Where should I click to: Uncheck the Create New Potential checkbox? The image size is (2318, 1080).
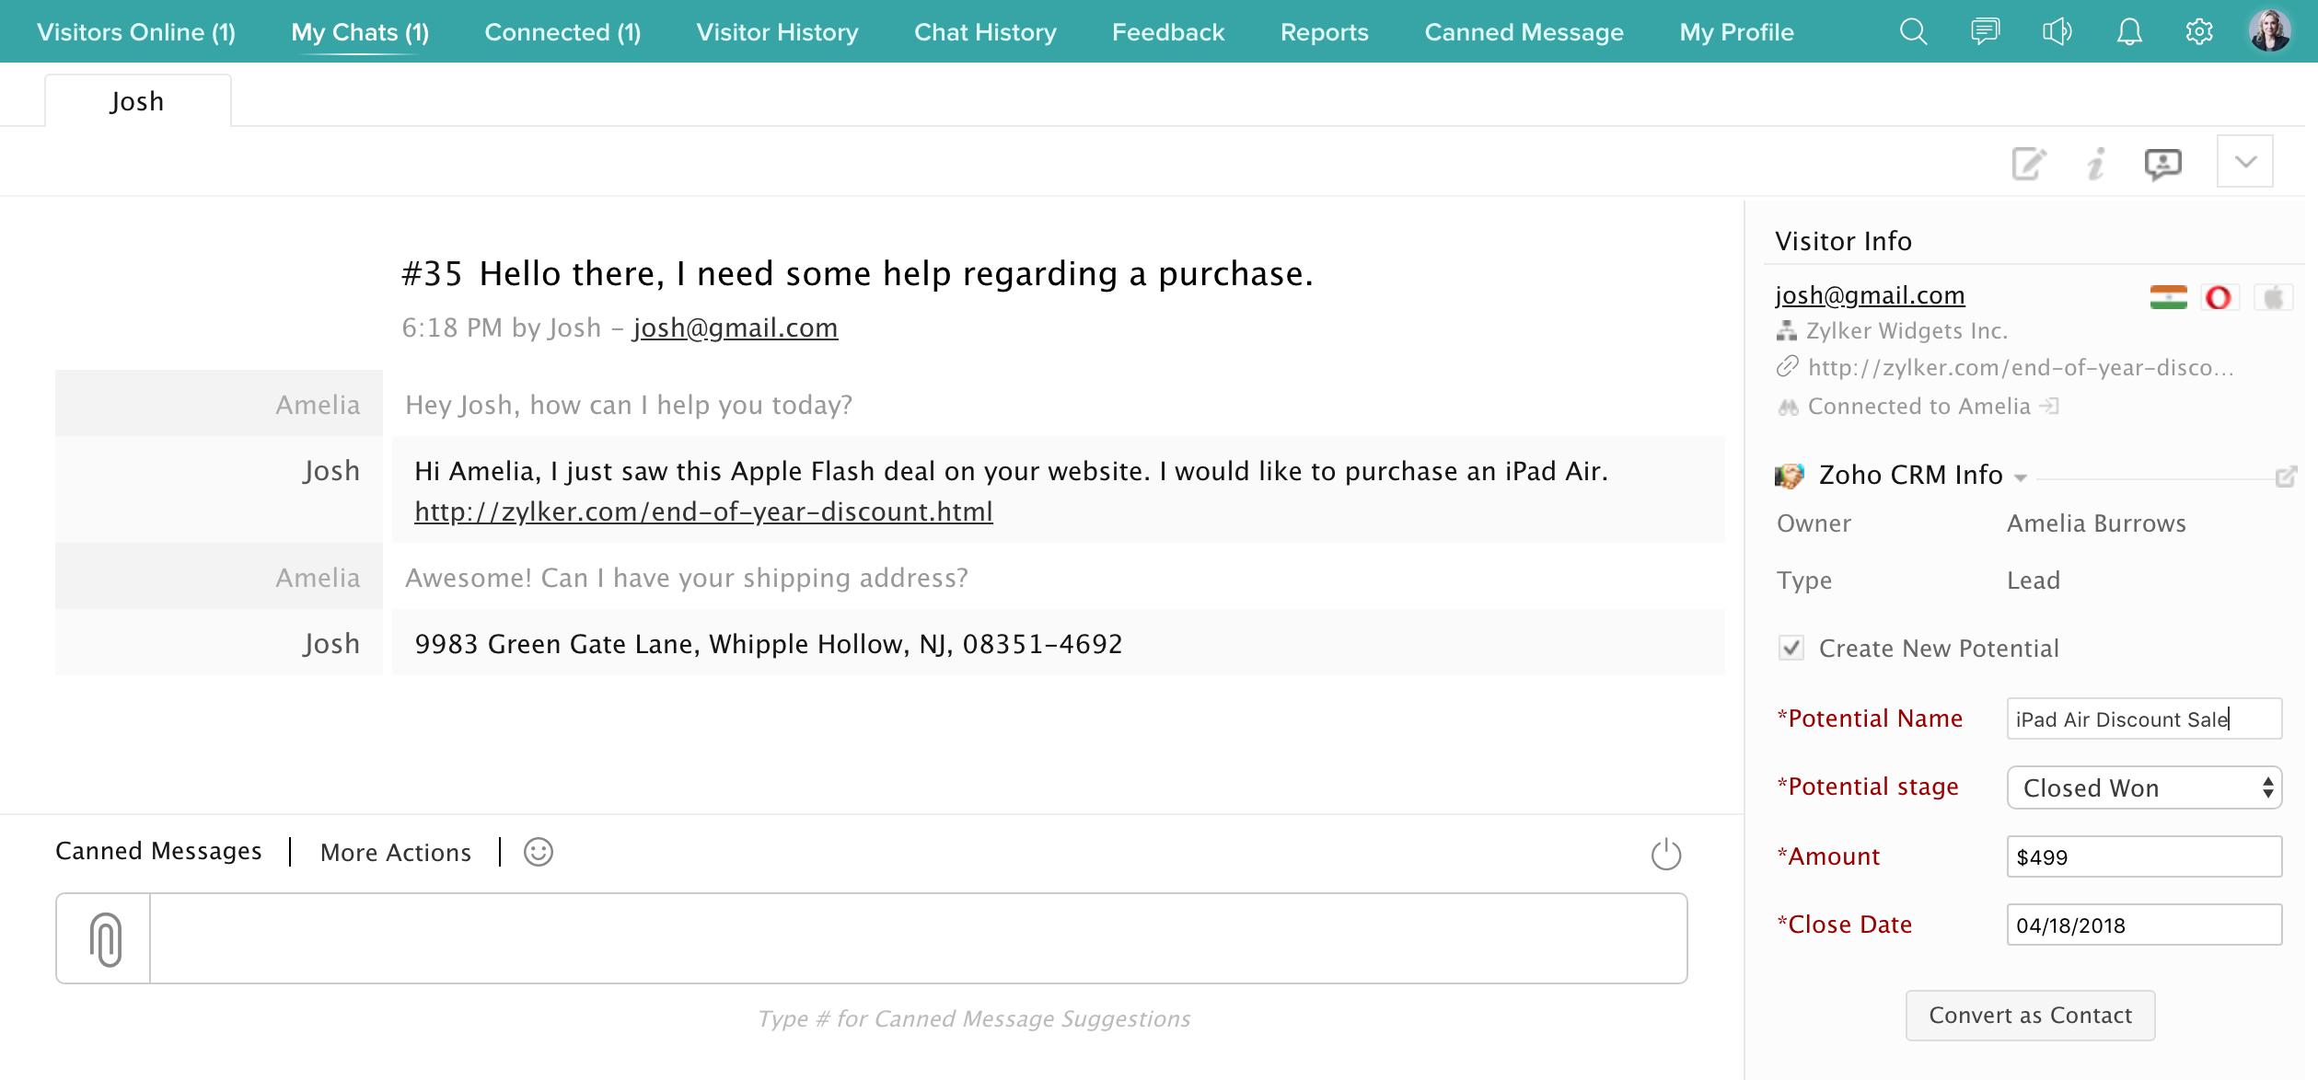(x=1791, y=648)
